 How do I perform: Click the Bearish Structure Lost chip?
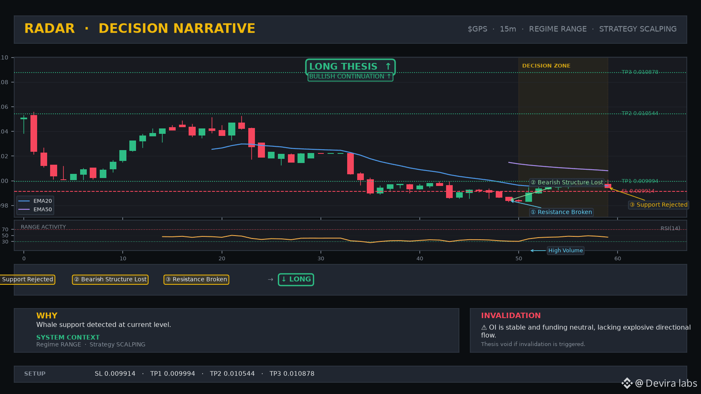click(110, 279)
